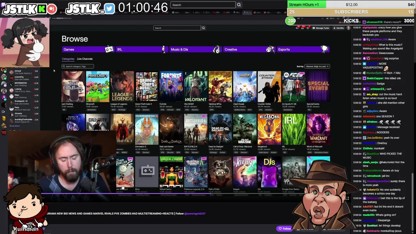Click the Music & DJs headphones icon
416x234 pixels.
216,49
